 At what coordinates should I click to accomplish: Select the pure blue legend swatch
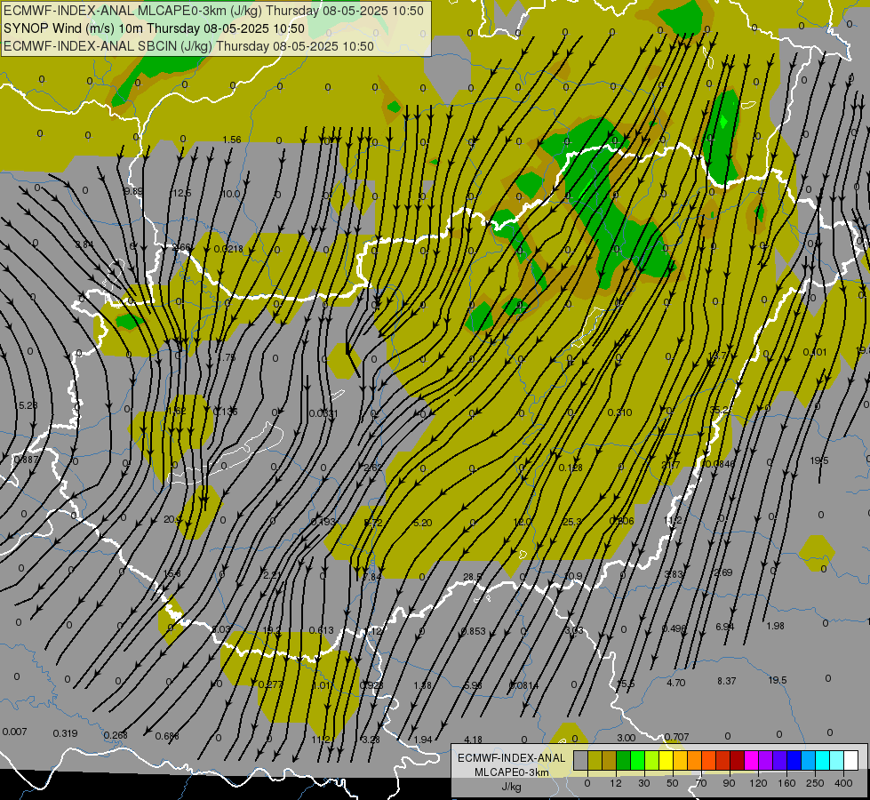(x=794, y=761)
